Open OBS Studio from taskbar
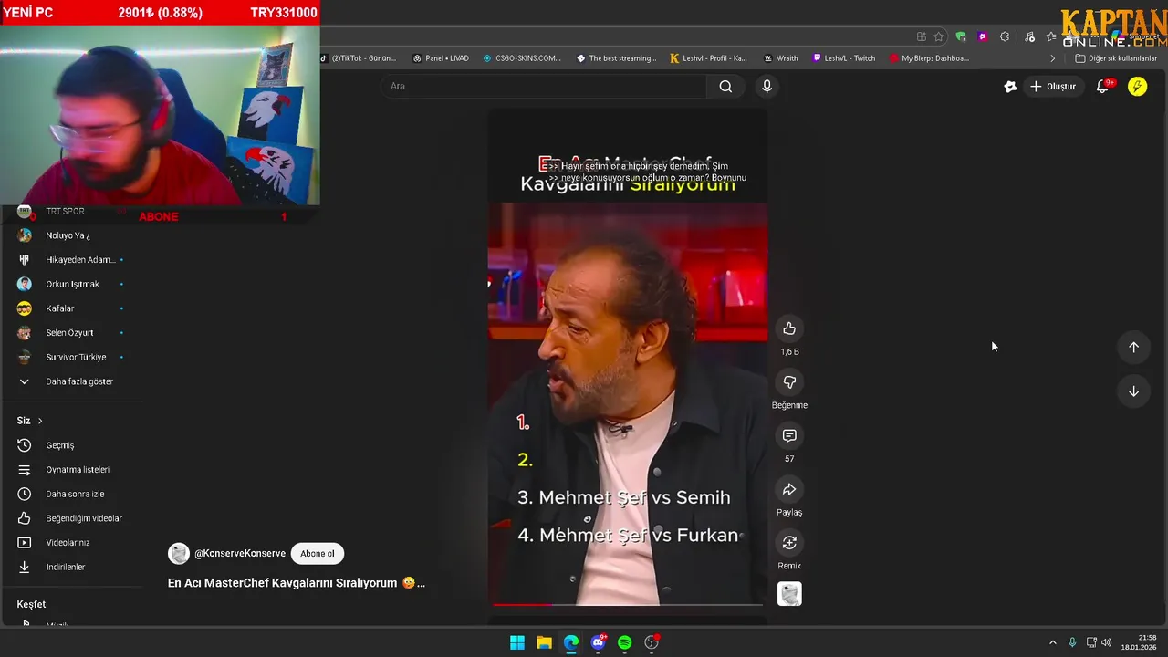 [x=652, y=642]
